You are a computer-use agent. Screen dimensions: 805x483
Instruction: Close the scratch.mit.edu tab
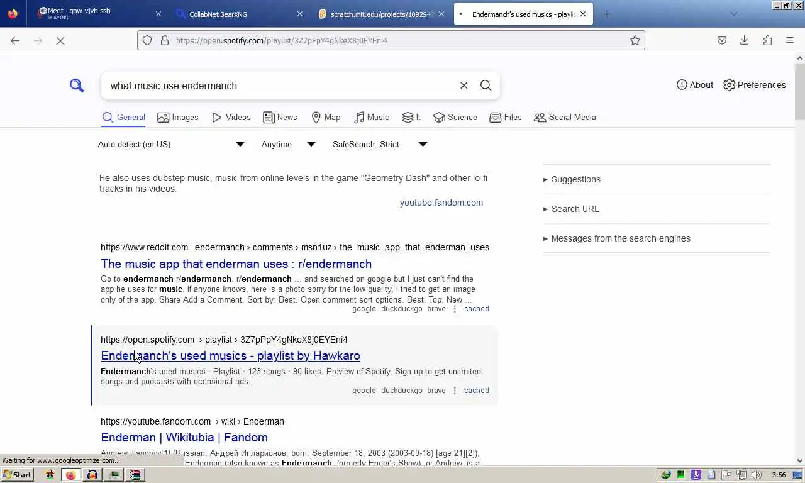click(441, 14)
